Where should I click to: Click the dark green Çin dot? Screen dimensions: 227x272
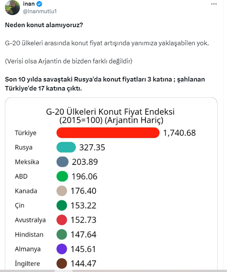(62, 206)
